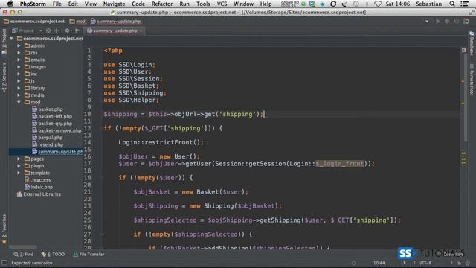Open the Project panel settings gear
Screen dimensions: 476x268
click(x=68, y=31)
